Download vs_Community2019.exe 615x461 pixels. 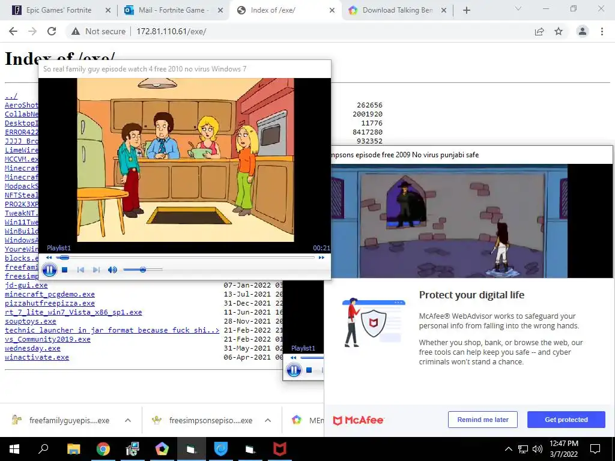point(47,340)
